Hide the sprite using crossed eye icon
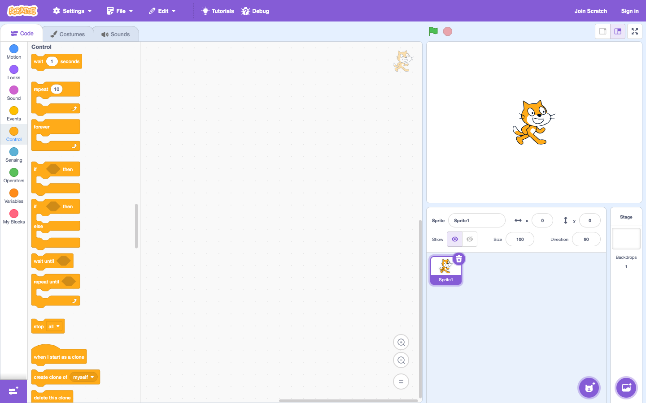This screenshot has height=403, width=646. click(470, 239)
